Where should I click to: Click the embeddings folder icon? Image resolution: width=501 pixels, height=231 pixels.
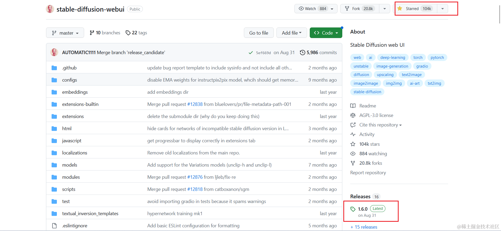(x=54, y=92)
